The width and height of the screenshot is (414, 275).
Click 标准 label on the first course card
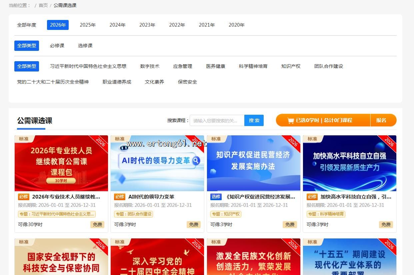pos(24,139)
